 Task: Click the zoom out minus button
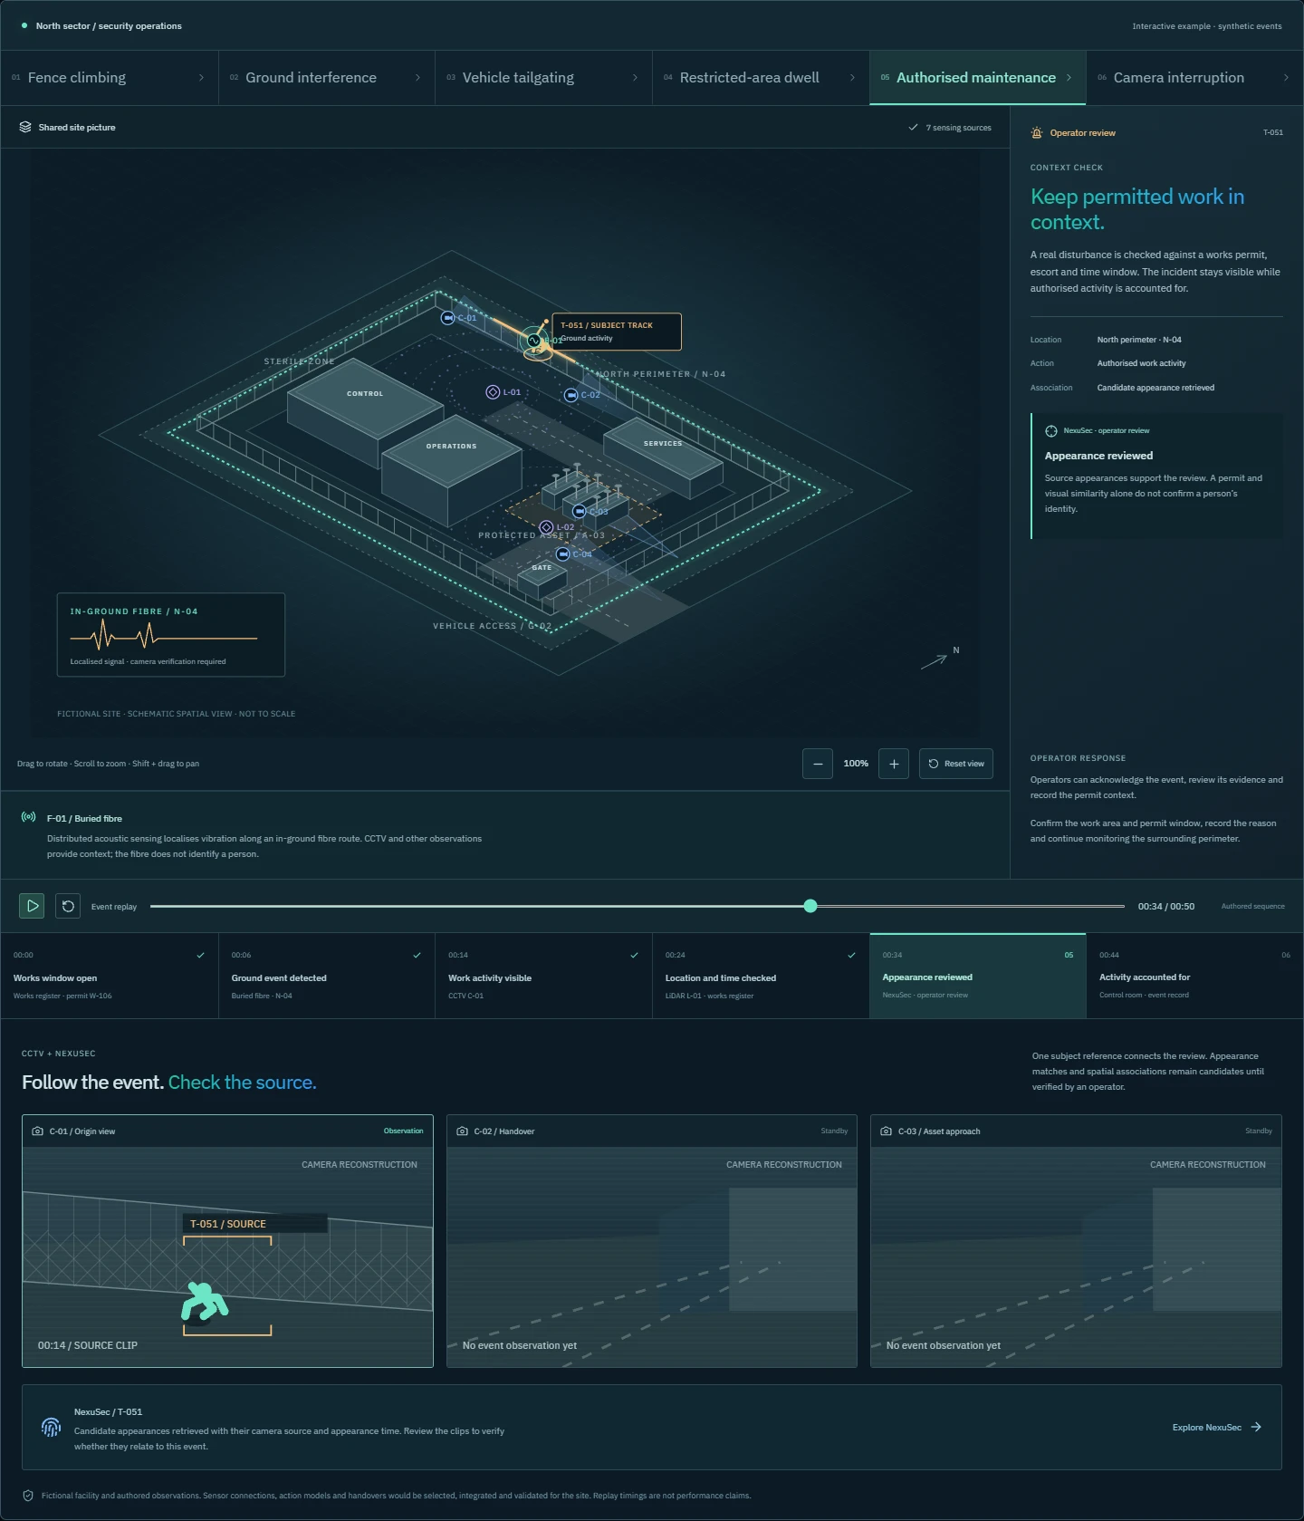point(818,764)
